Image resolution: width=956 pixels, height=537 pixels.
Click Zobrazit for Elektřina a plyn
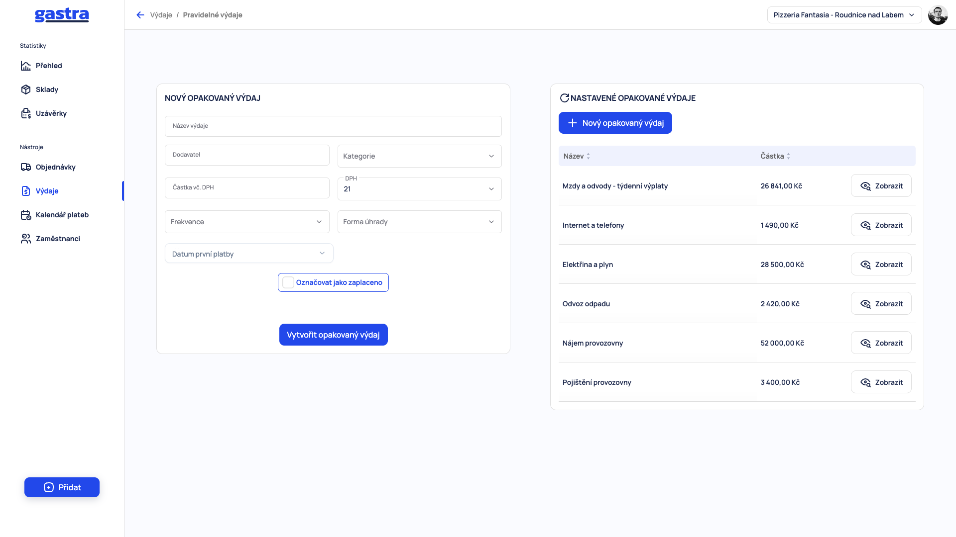[881, 264]
